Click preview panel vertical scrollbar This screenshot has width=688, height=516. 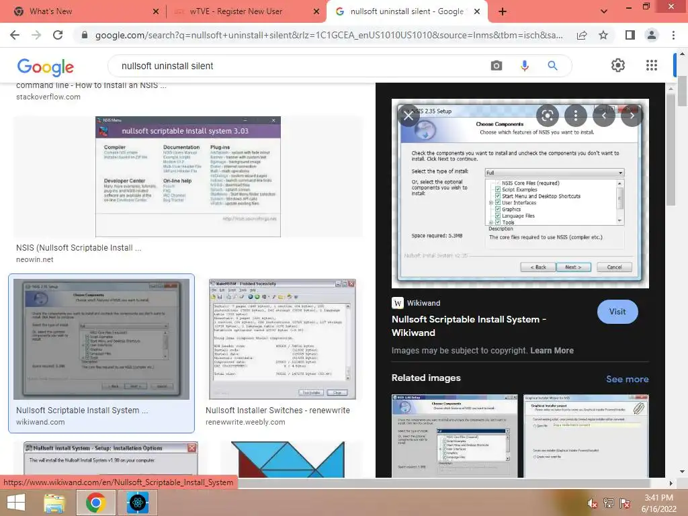671,148
